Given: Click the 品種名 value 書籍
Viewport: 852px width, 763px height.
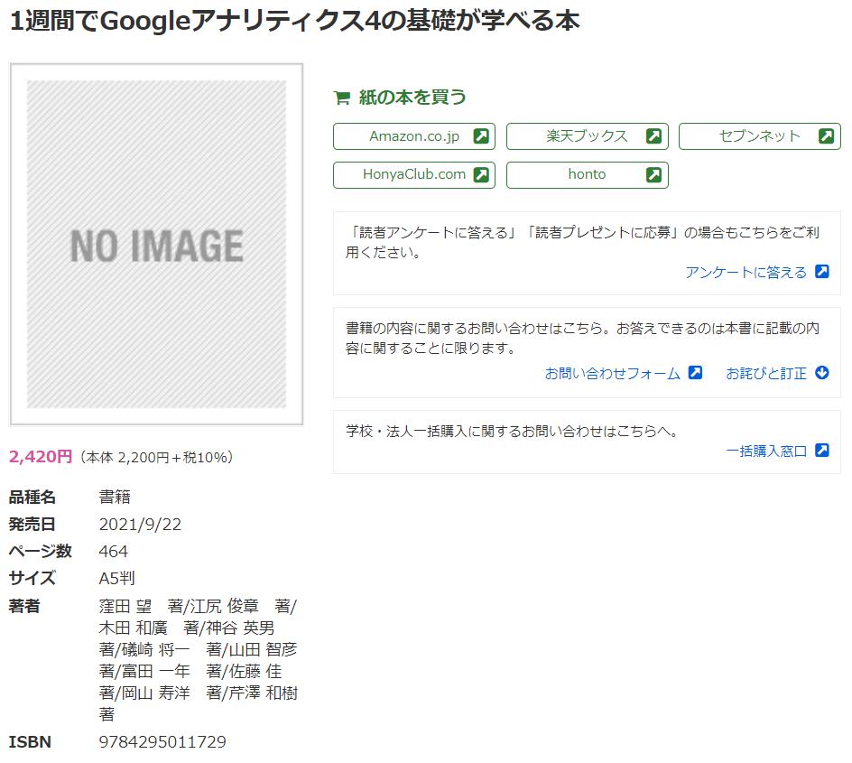Looking at the screenshot, I should pyautogui.click(x=115, y=497).
